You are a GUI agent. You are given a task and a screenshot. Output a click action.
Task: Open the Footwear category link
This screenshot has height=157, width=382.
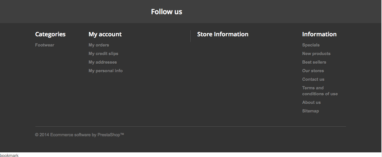[x=45, y=45]
